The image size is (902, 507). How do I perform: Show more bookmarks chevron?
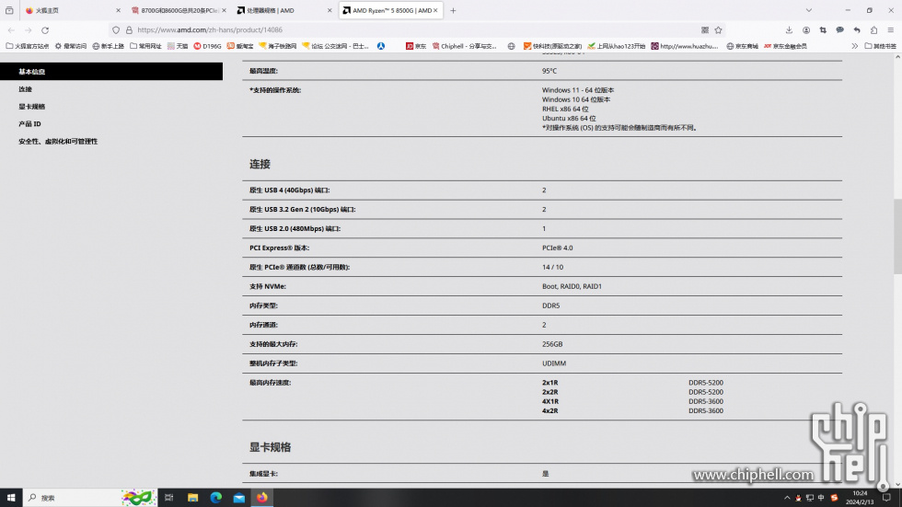[x=855, y=46]
